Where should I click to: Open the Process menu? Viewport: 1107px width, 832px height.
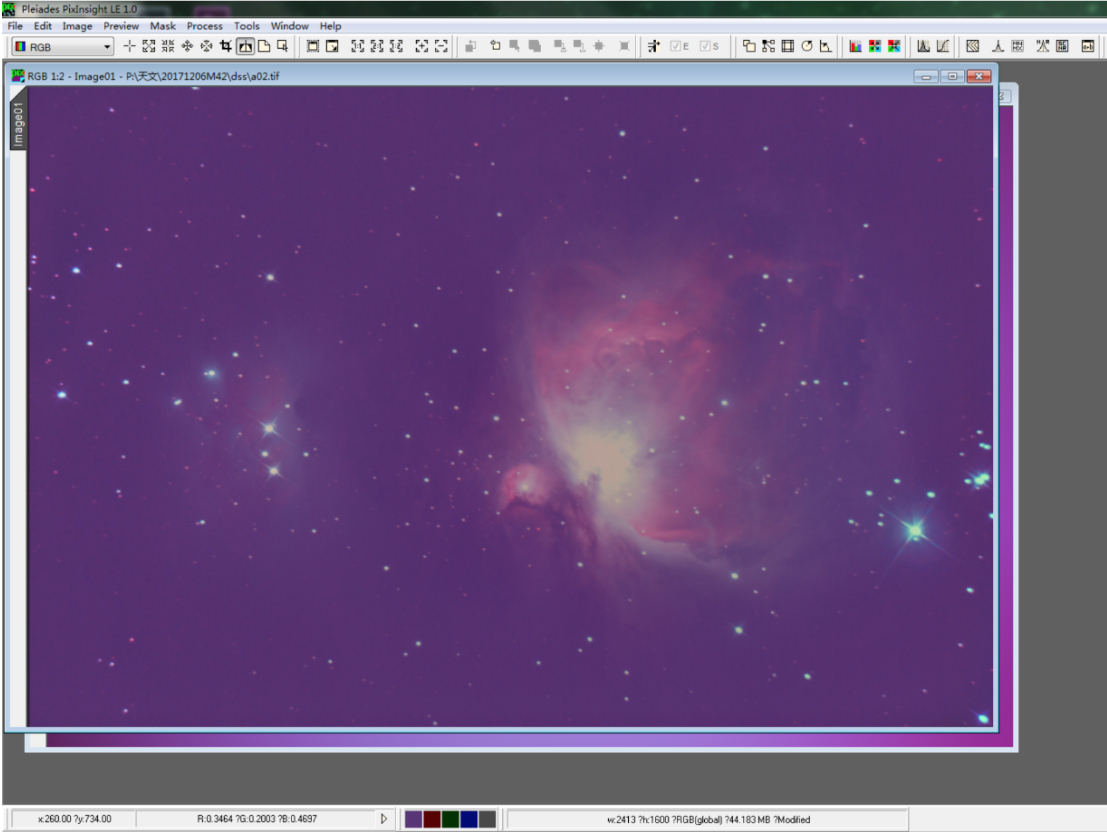(x=204, y=26)
